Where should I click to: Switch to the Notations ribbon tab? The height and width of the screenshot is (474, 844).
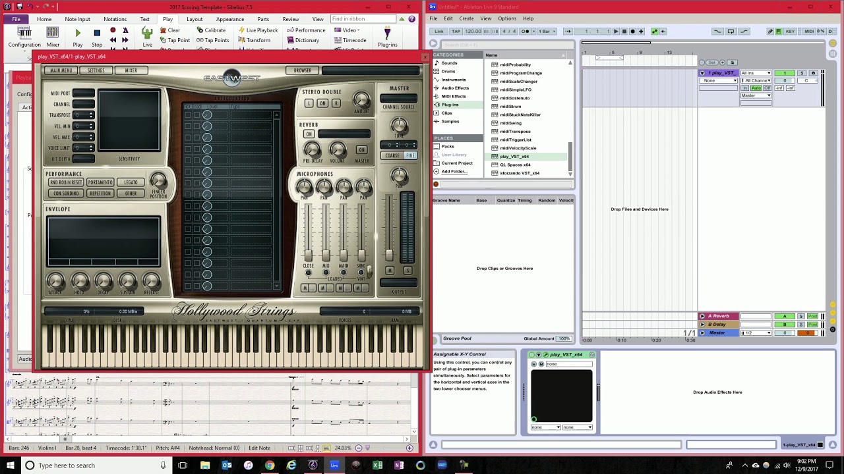[115, 19]
